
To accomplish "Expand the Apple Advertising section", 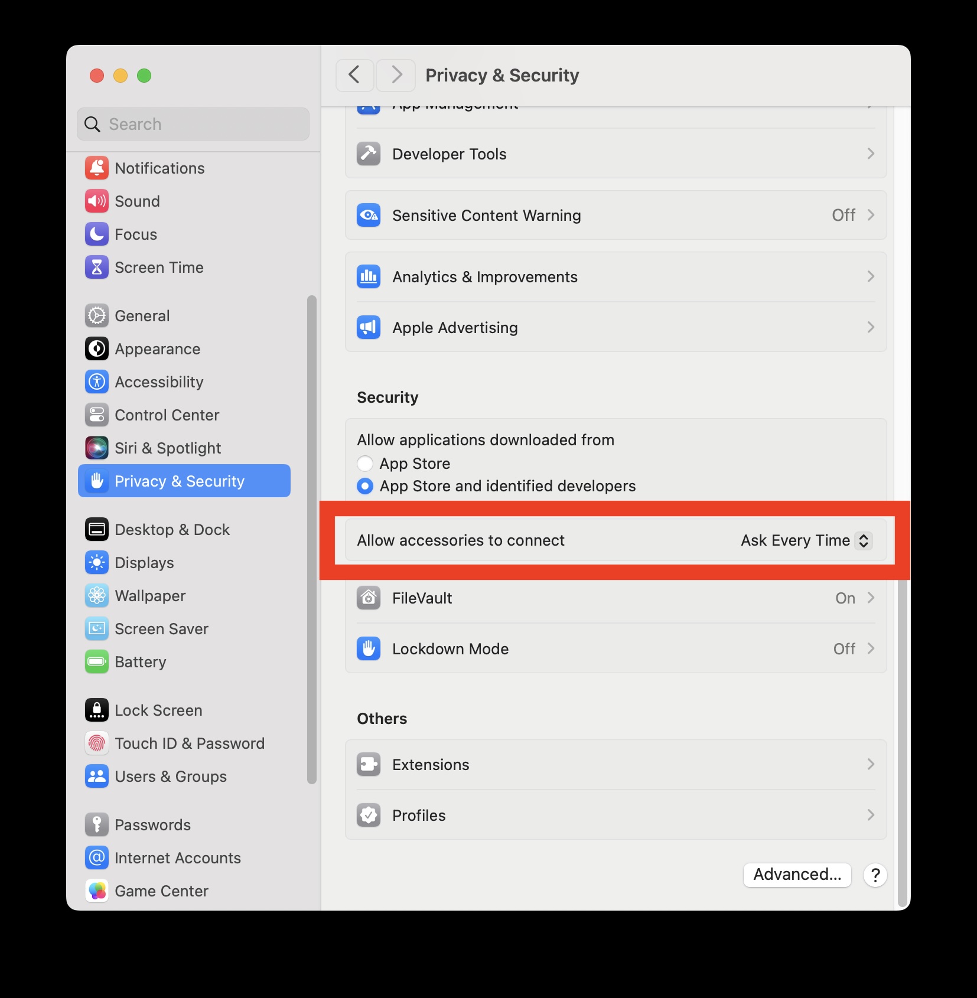I will pos(616,327).
